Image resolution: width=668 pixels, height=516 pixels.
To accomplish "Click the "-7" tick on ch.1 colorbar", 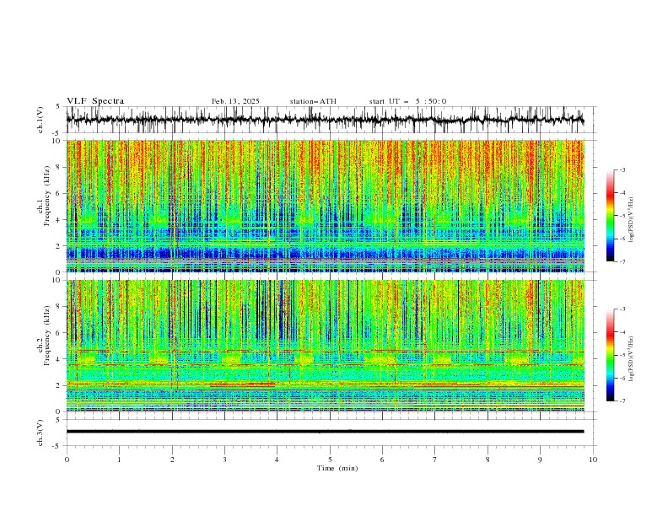I will point(622,261).
